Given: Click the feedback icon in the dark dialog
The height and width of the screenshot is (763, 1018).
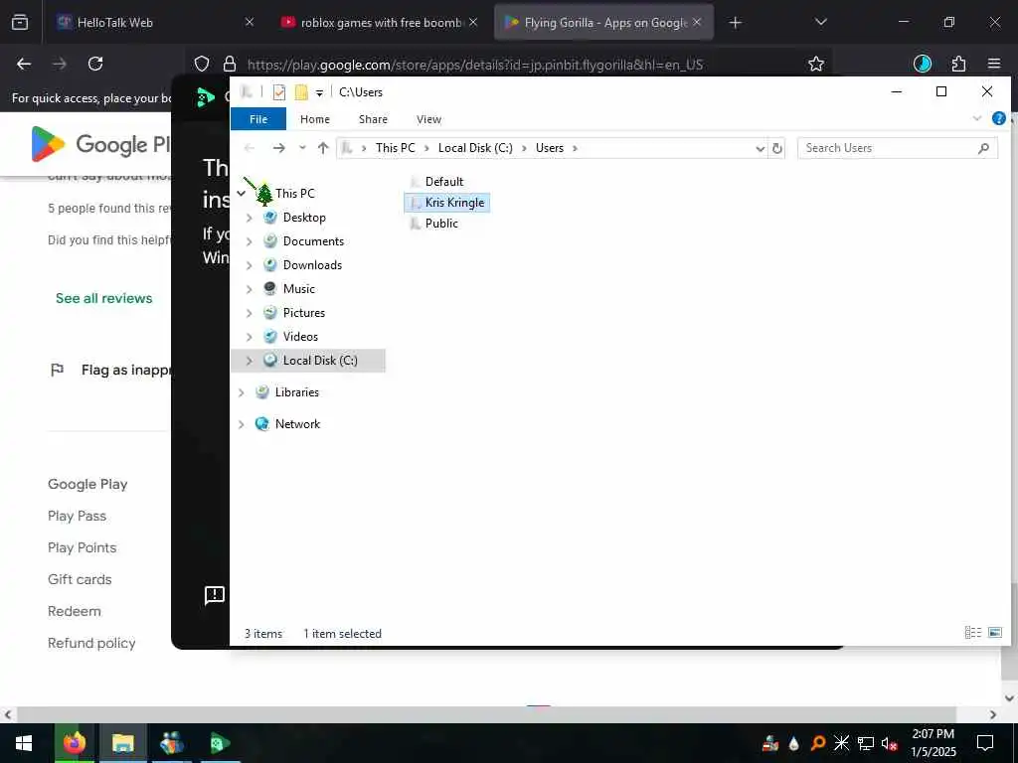Looking at the screenshot, I should pyautogui.click(x=215, y=595).
